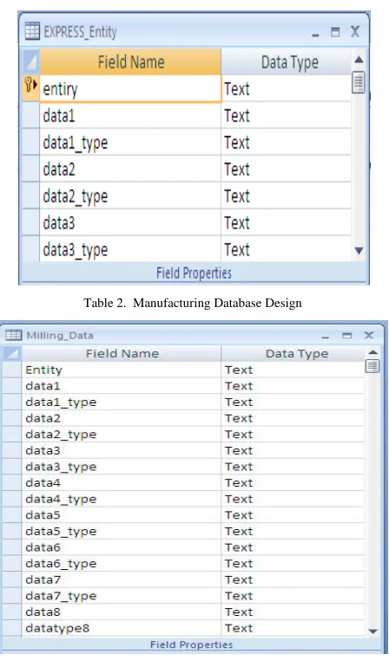This screenshot has height=661, width=389.
Task: Select data4 field in Milling_Data
Action: click(x=121, y=482)
